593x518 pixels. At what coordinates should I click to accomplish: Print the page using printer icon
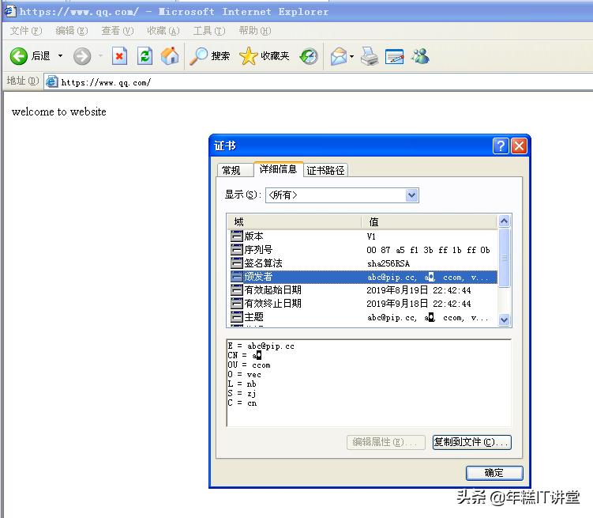(x=369, y=56)
